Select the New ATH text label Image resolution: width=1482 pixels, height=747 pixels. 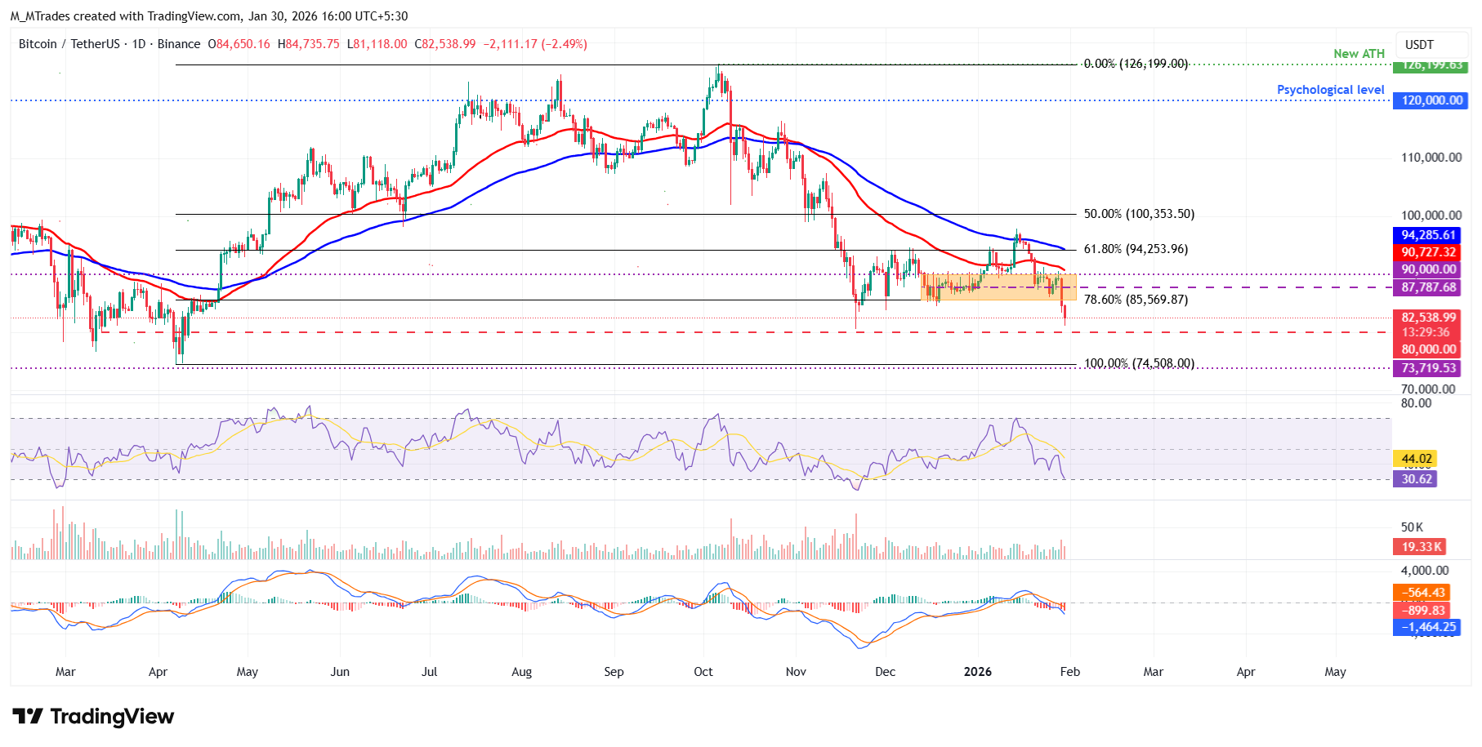1359,54
